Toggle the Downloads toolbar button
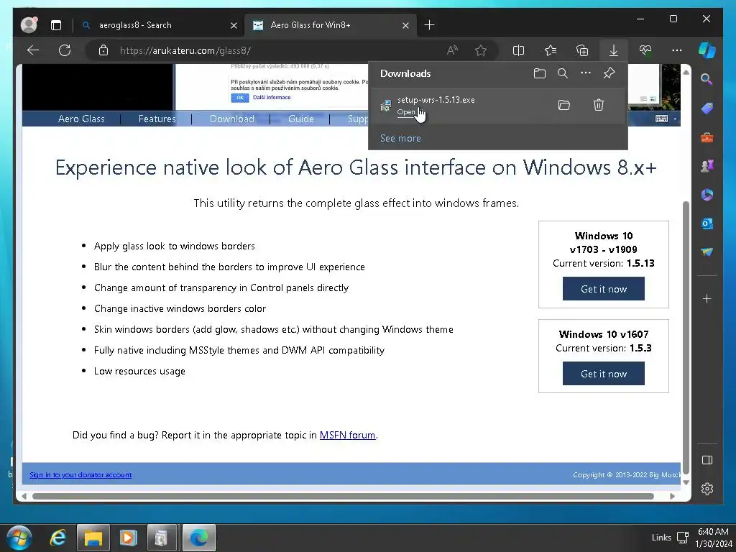The width and height of the screenshot is (736, 552). pyautogui.click(x=614, y=50)
